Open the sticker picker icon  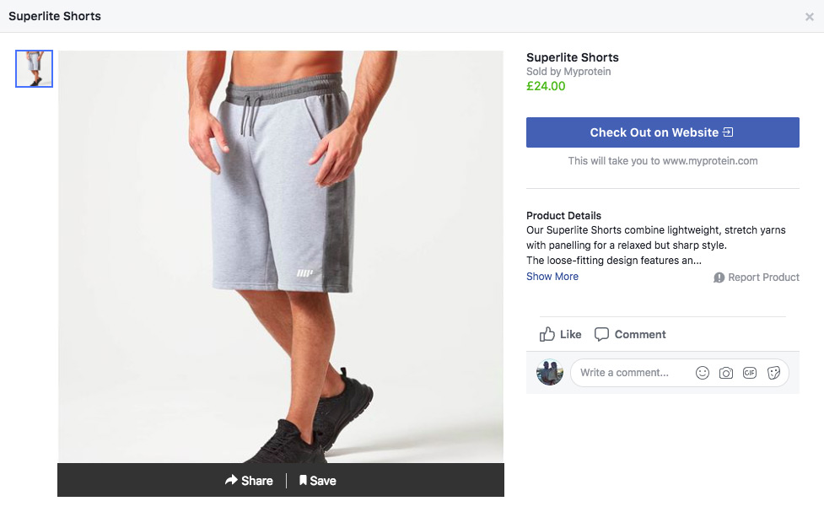pos(773,372)
